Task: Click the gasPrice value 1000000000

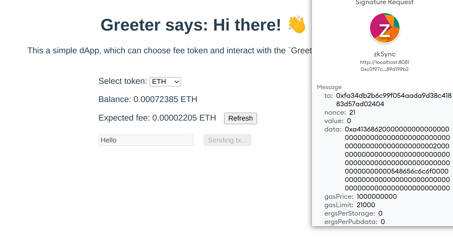Action: pyautogui.click(x=377, y=197)
